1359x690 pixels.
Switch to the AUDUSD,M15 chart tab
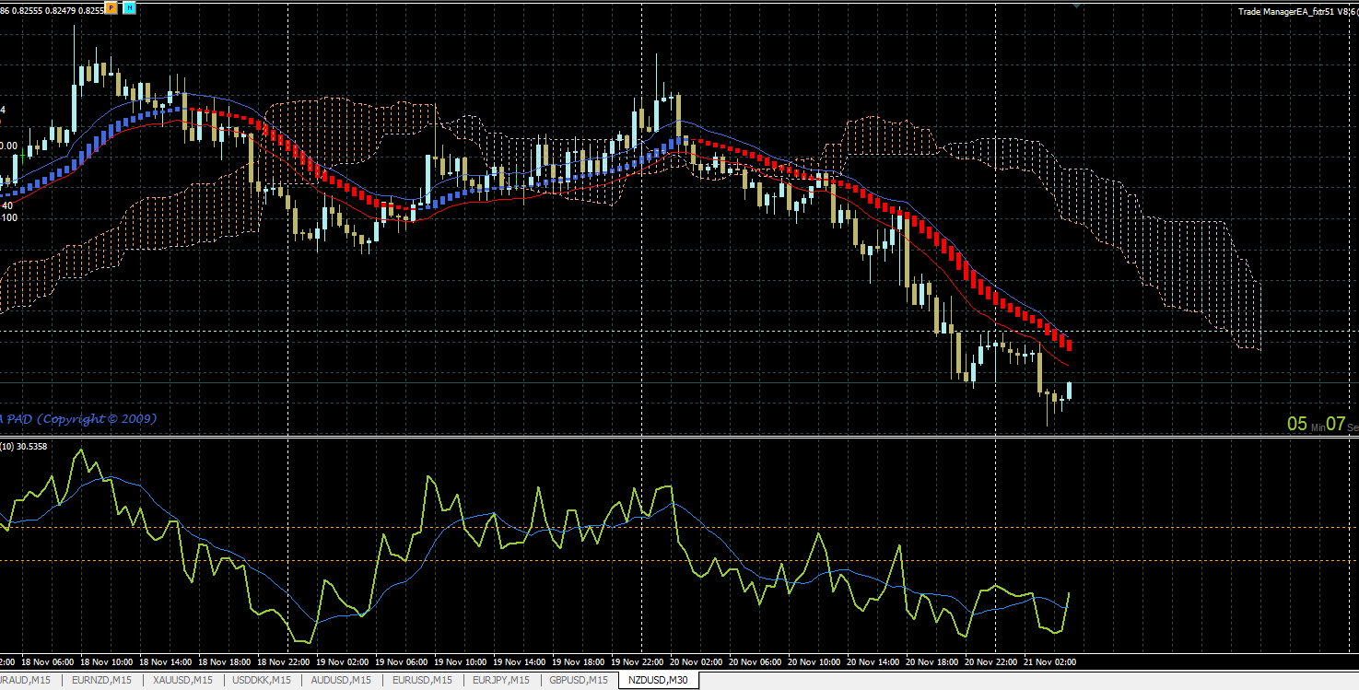pos(341,681)
